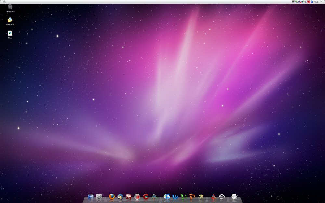Launch PowerPoint from the dock
Viewport: 325px width, 203px height.
click(192, 197)
